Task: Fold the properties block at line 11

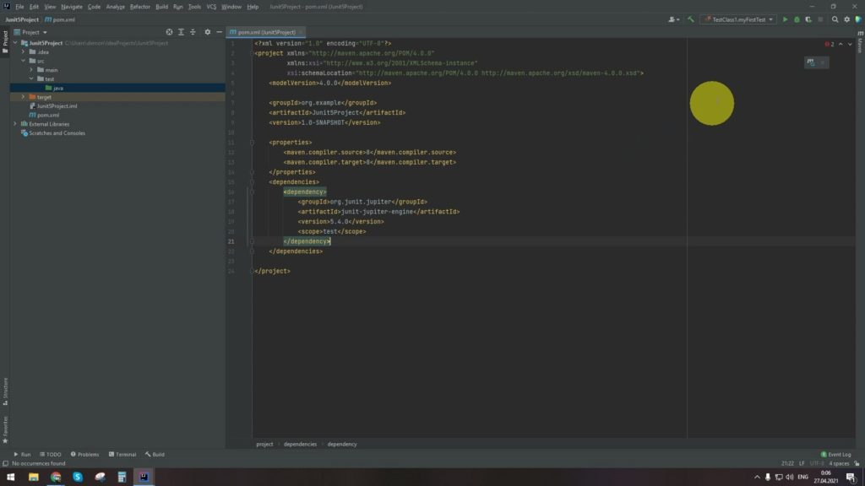Action: pos(252,142)
